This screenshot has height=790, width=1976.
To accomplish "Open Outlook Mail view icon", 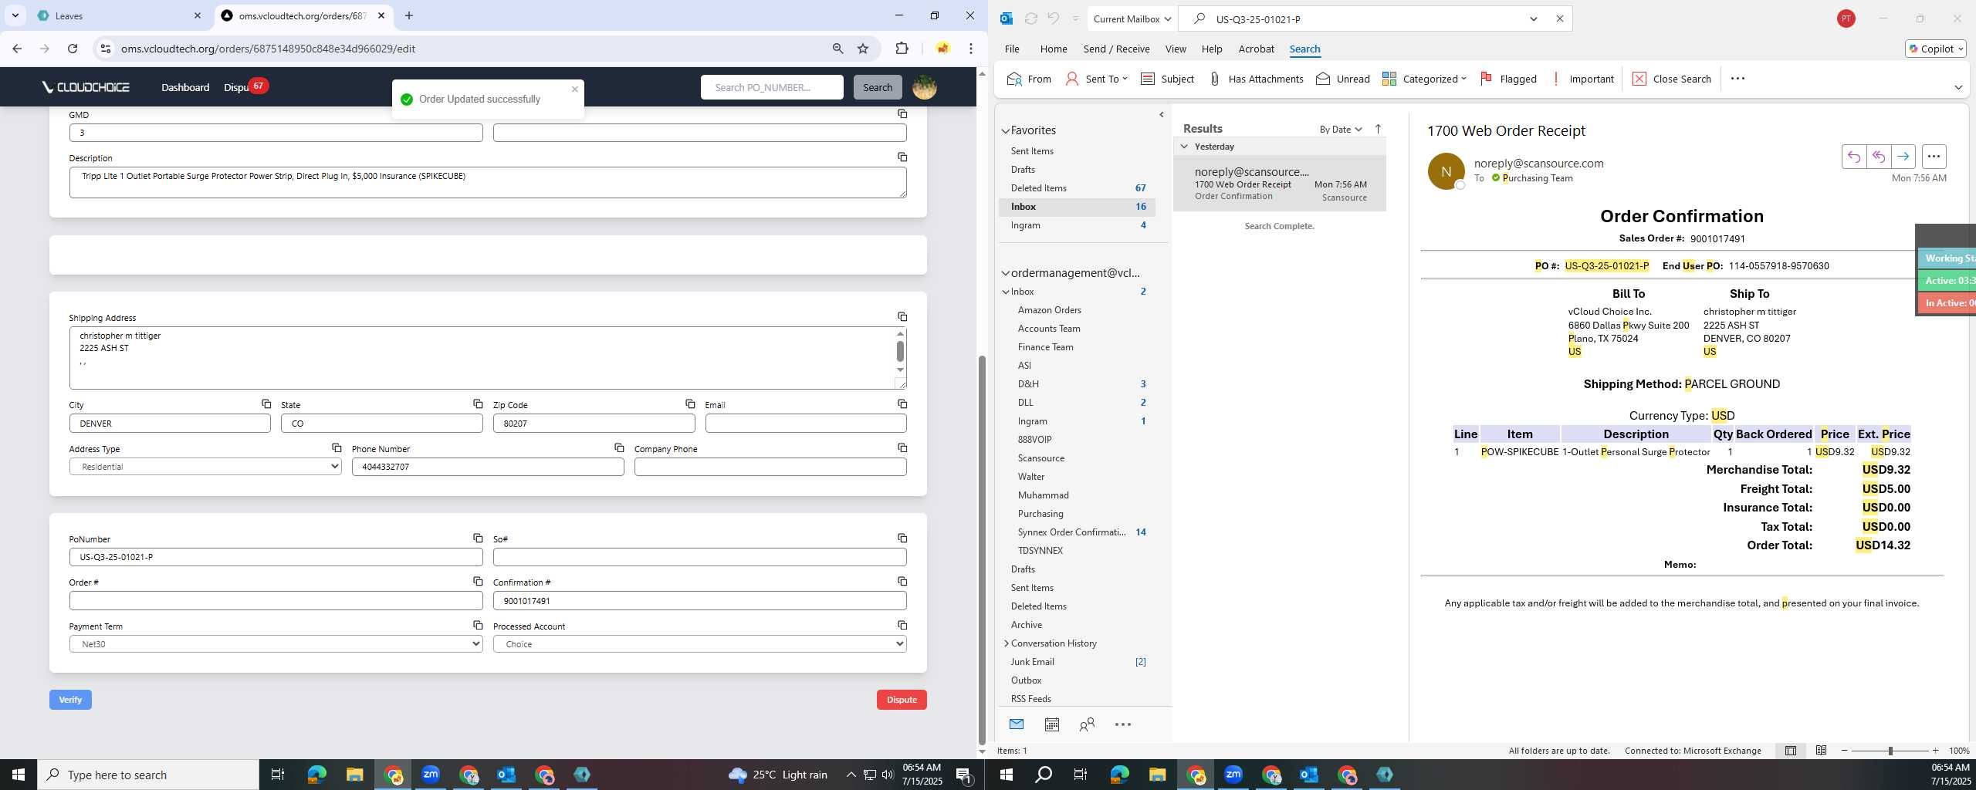I will (x=1016, y=724).
